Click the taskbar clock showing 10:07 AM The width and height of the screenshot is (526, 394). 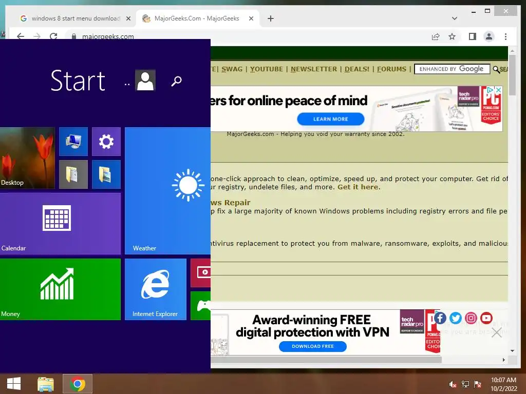[x=504, y=384]
